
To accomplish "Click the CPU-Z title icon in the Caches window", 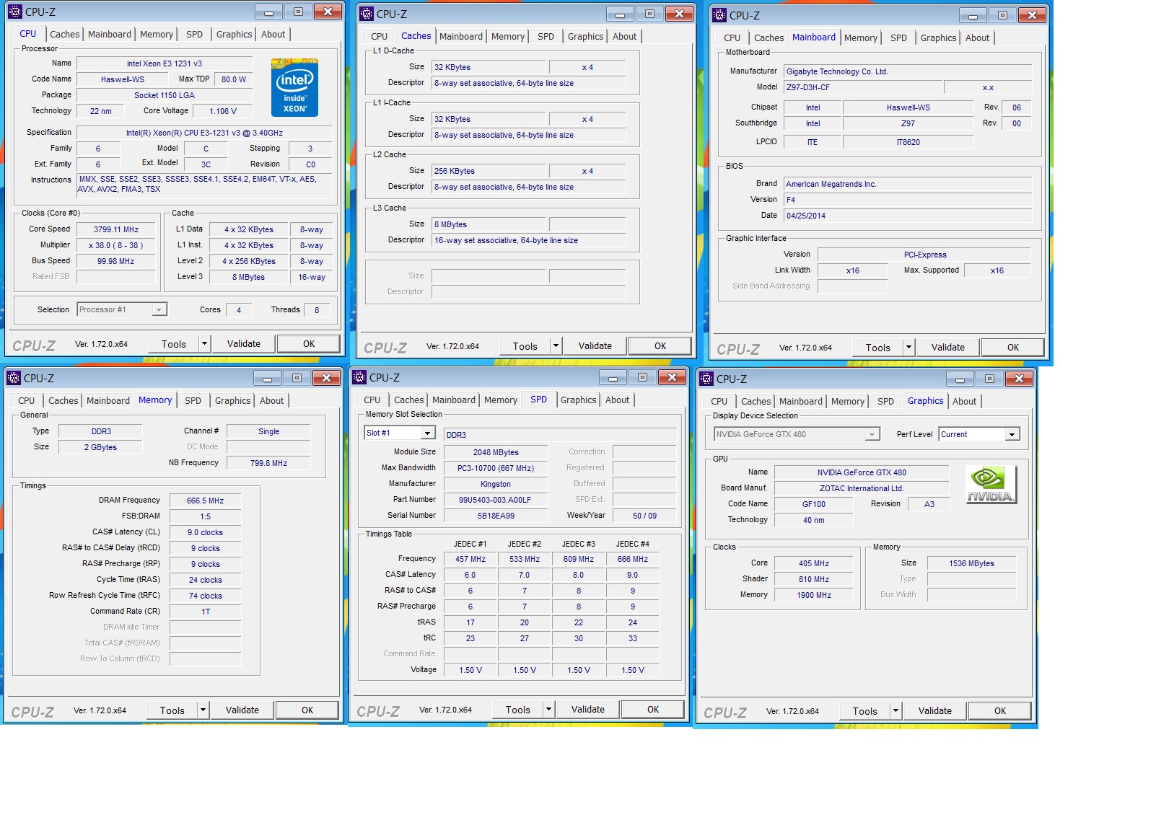I will click(x=367, y=14).
